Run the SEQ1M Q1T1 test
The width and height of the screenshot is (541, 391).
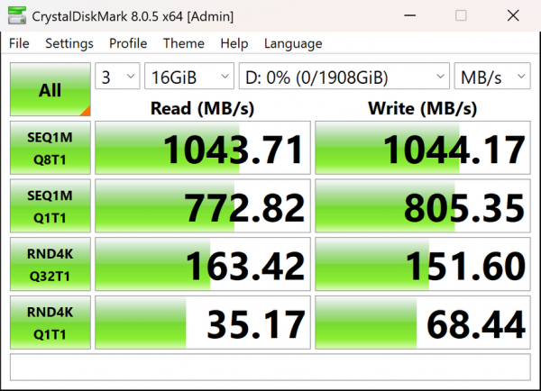[x=50, y=205]
